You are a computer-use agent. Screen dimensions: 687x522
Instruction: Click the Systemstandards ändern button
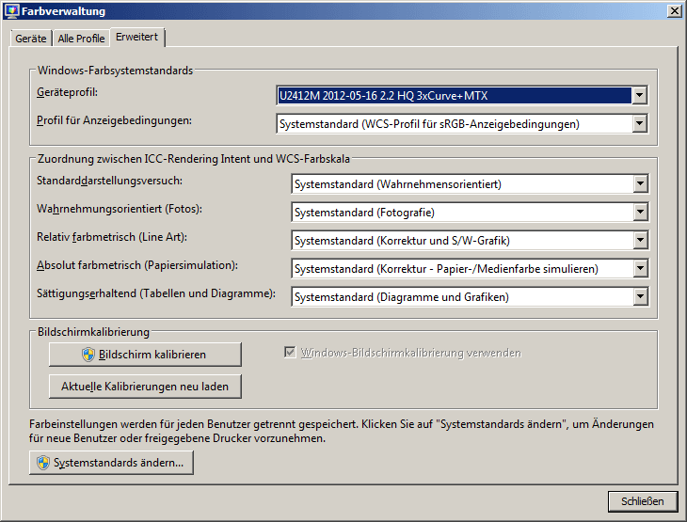112,463
